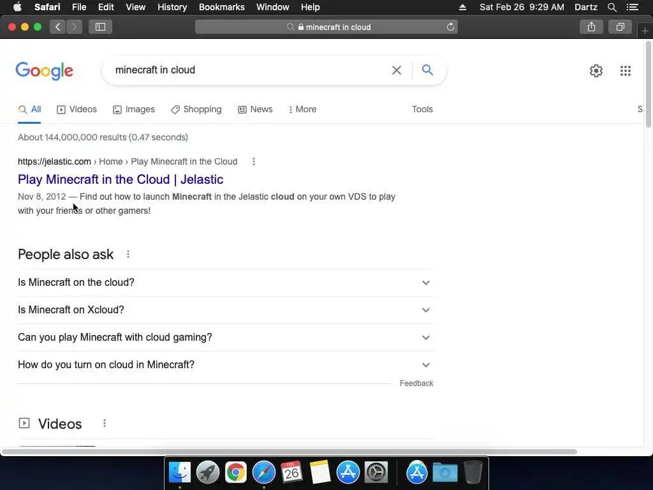Image resolution: width=653 pixels, height=490 pixels.
Task: Open System Preferences from the Dock
Action: pos(376,472)
